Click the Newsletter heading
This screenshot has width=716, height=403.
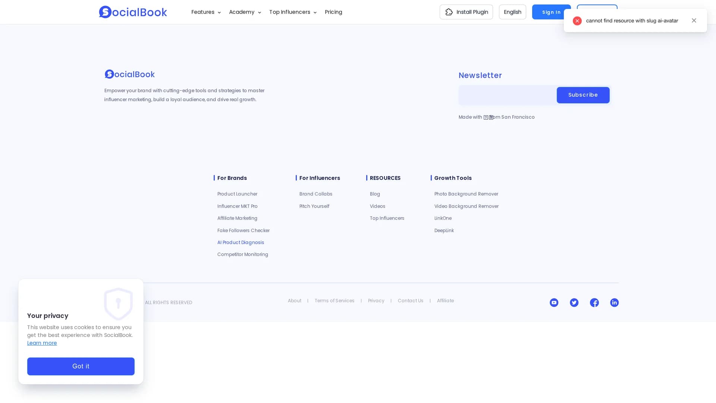480,75
